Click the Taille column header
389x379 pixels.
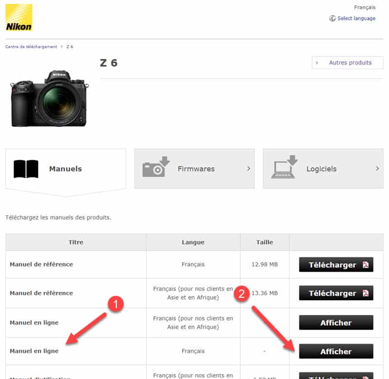pos(265,242)
